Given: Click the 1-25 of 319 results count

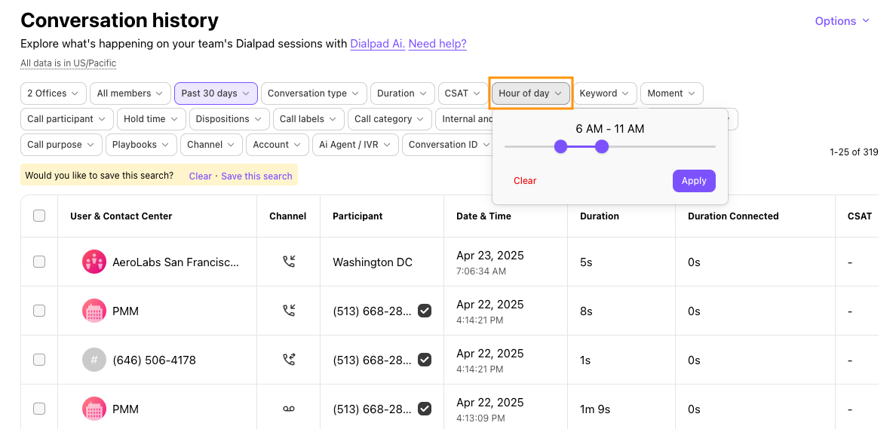Looking at the screenshot, I should [x=854, y=152].
